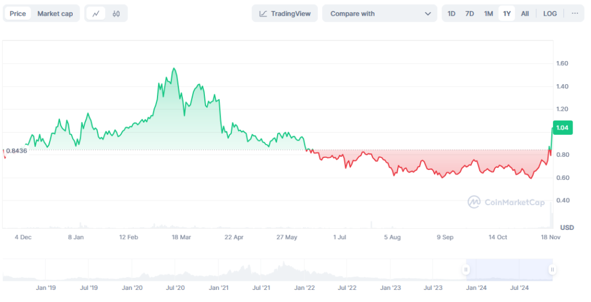Select the 1Y time range
Screen dimensions: 591x302
[x=507, y=13]
